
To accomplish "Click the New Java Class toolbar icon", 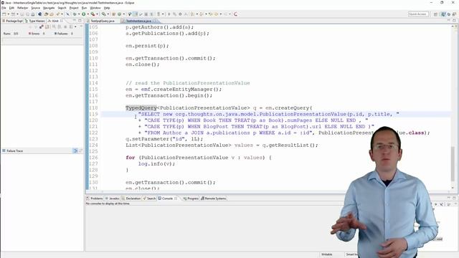I will click(x=119, y=14).
